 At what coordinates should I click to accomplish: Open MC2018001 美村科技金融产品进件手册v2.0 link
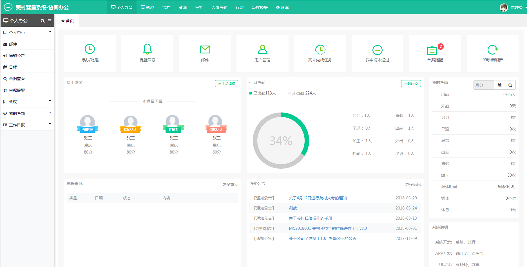pos(328,228)
